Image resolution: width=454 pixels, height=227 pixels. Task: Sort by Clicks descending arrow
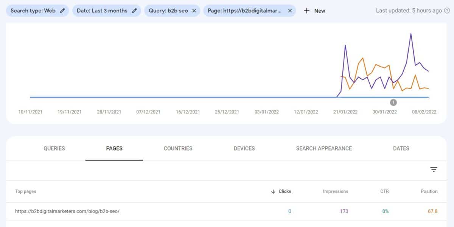(273, 191)
